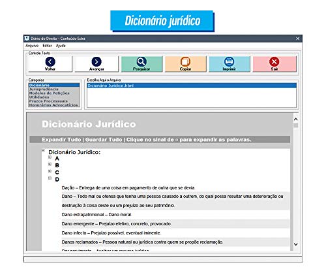Click the scrollbar down arrow
This screenshot has height=273, width=326.
click(x=295, y=244)
